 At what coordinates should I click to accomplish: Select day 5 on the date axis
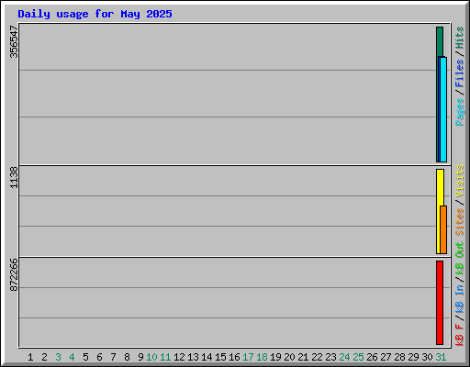85,357
